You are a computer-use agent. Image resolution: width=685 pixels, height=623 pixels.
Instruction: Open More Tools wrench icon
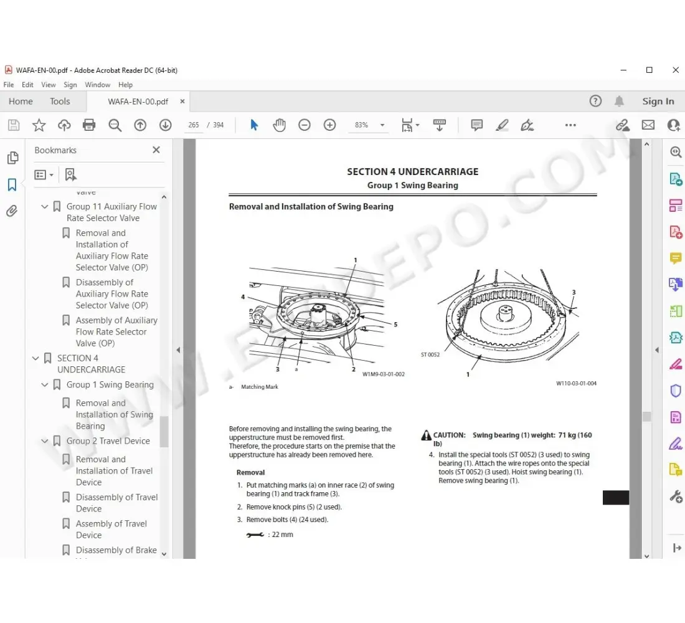click(x=676, y=497)
